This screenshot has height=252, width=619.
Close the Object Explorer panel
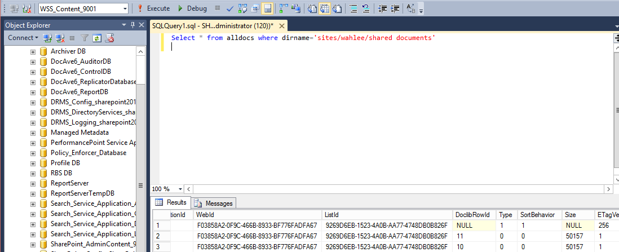click(142, 25)
